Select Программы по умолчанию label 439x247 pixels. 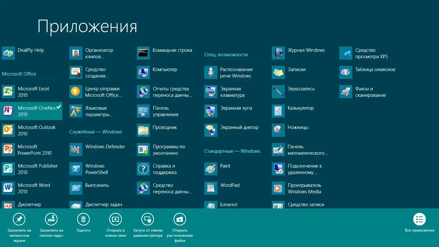169,150
